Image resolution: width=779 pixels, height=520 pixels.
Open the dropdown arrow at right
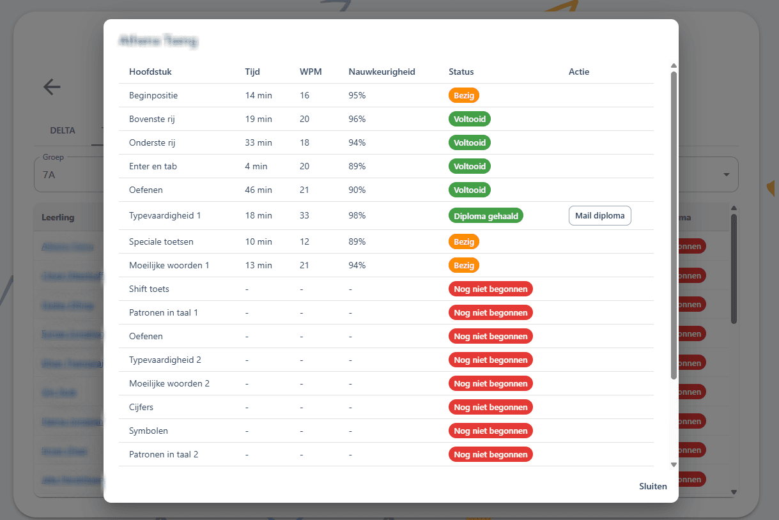click(726, 175)
